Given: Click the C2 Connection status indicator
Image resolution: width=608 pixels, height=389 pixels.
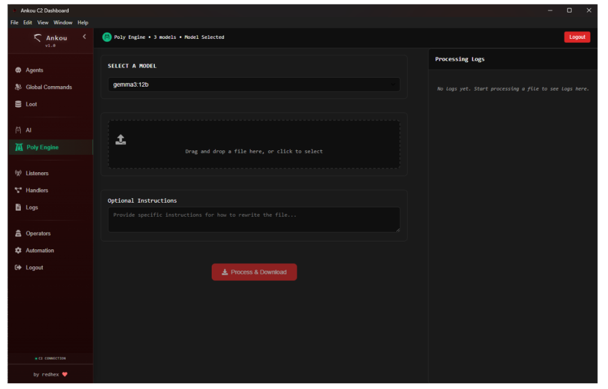Looking at the screenshot, I should pyautogui.click(x=51, y=359).
